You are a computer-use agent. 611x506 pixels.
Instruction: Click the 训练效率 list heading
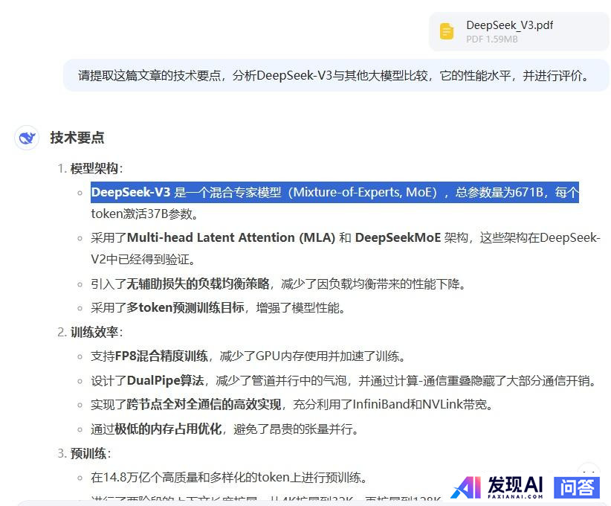point(94,332)
